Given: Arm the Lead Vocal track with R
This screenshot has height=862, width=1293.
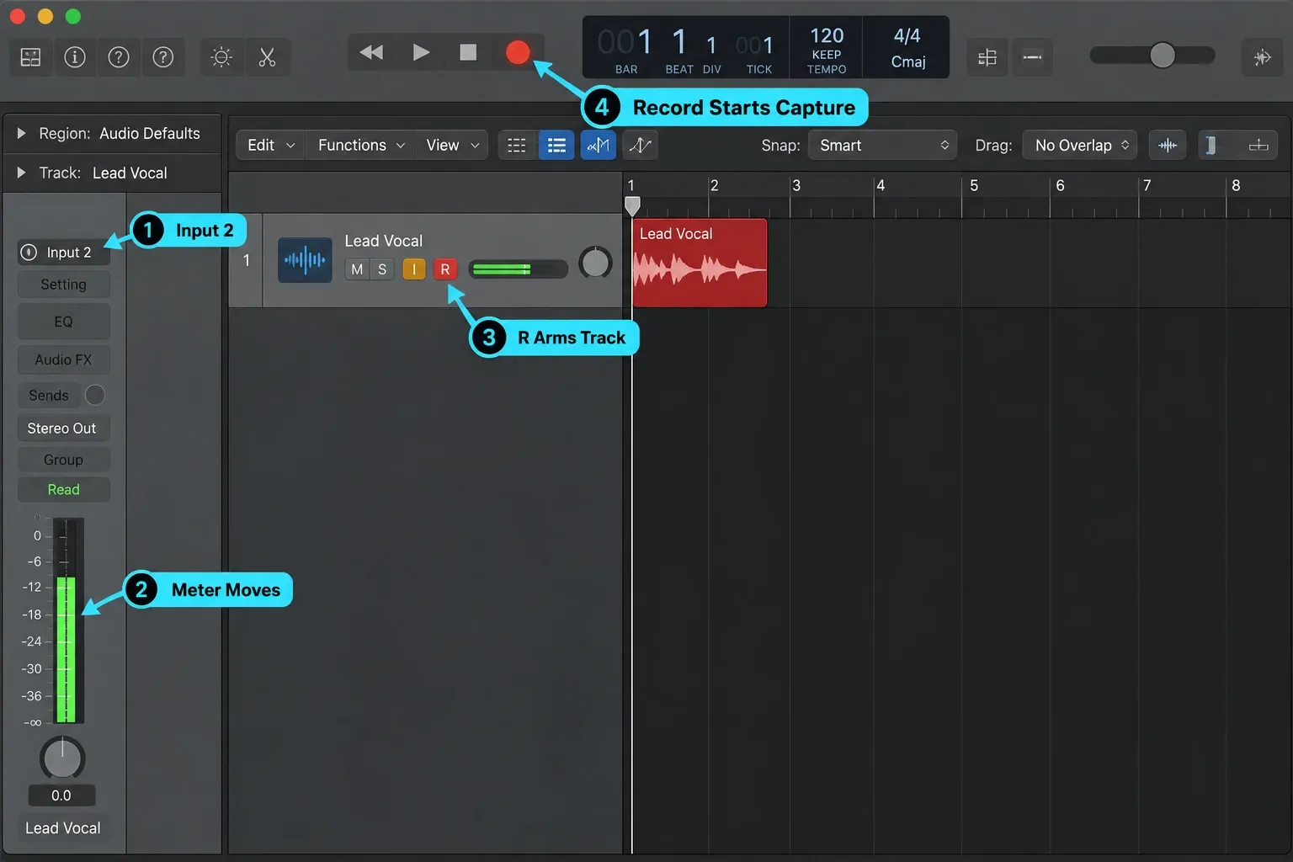Looking at the screenshot, I should point(445,269).
